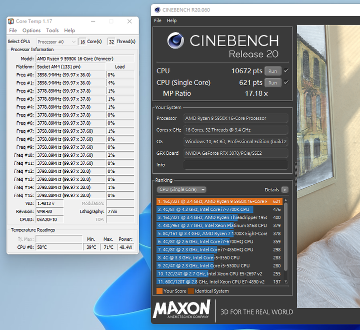Open Core Temp Options menu
The width and height of the screenshot is (360, 330).
(31, 31)
